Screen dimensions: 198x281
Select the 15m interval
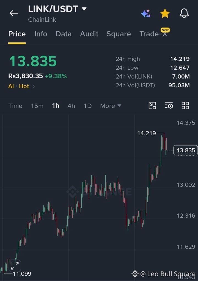37,106
